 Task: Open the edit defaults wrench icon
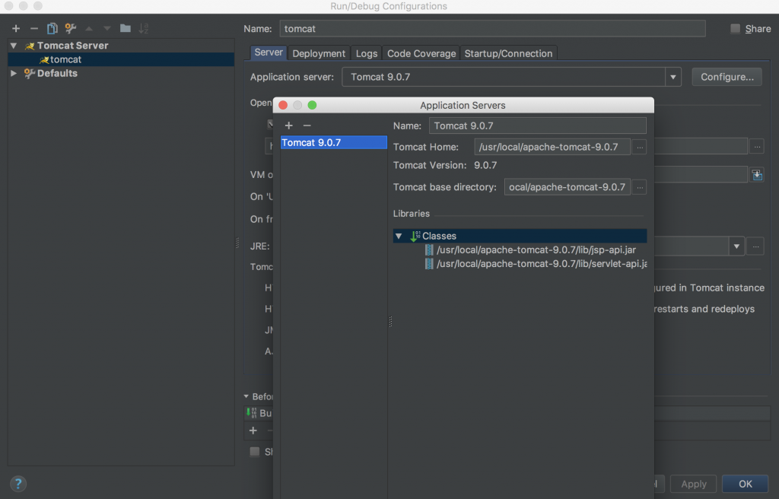(x=70, y=29)
